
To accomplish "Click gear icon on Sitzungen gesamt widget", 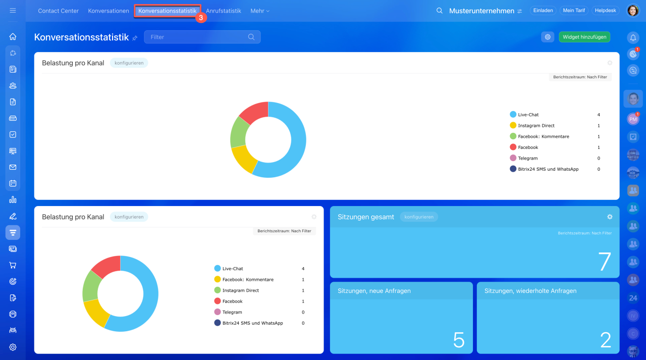I will point(610,217).
